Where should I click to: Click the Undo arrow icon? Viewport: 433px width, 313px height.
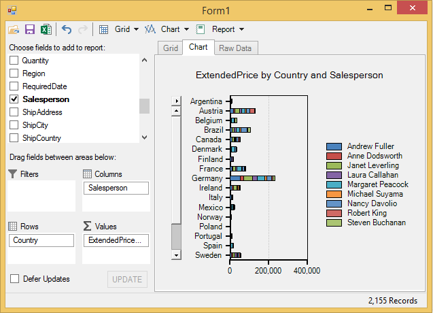67,29
